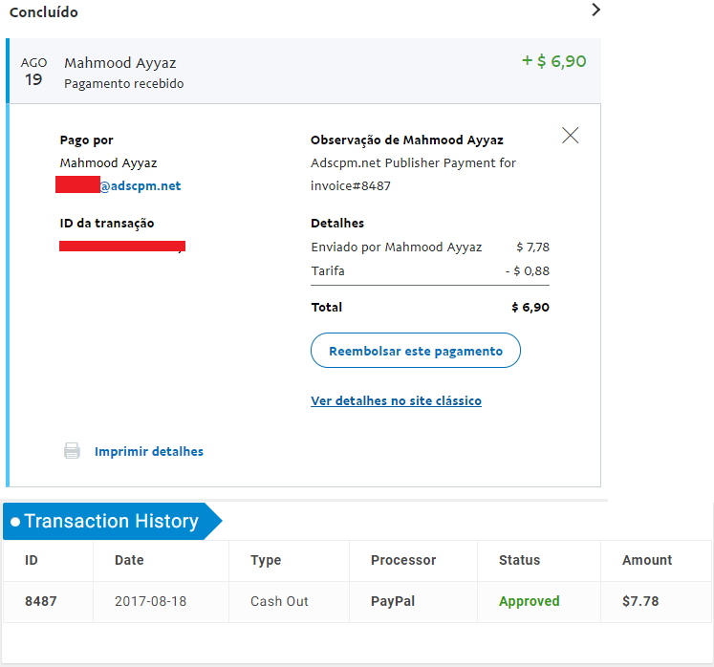The image size is (714, 667).
Task: Click the green Approved status
Action: pyautogui.click(x=530, y=601)
